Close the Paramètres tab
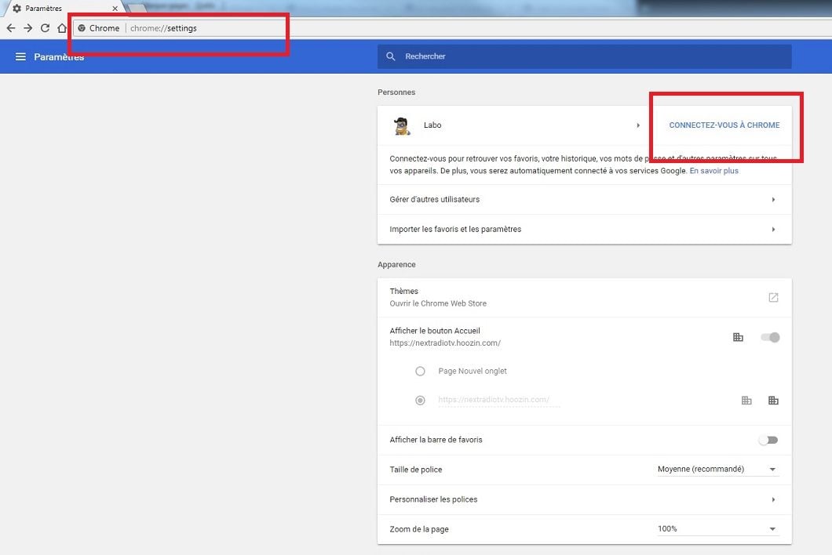This screenshot has height=555, width=832. click(x=115, y=9)
